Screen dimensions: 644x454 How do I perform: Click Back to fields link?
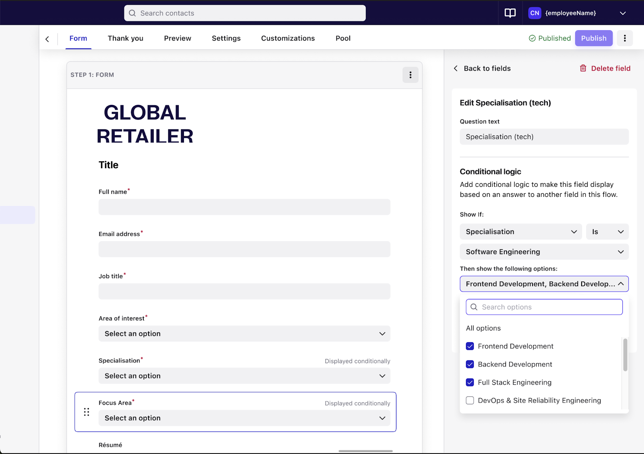(x=487, y=68)
